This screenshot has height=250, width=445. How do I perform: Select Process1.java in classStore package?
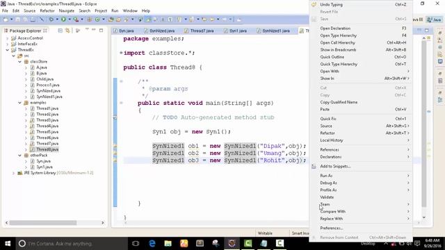[48, 85]
